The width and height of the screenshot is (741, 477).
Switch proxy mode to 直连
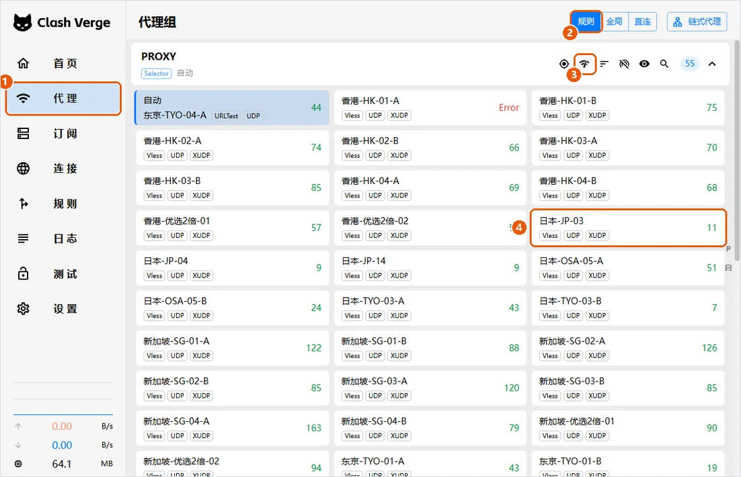[642, 21]
